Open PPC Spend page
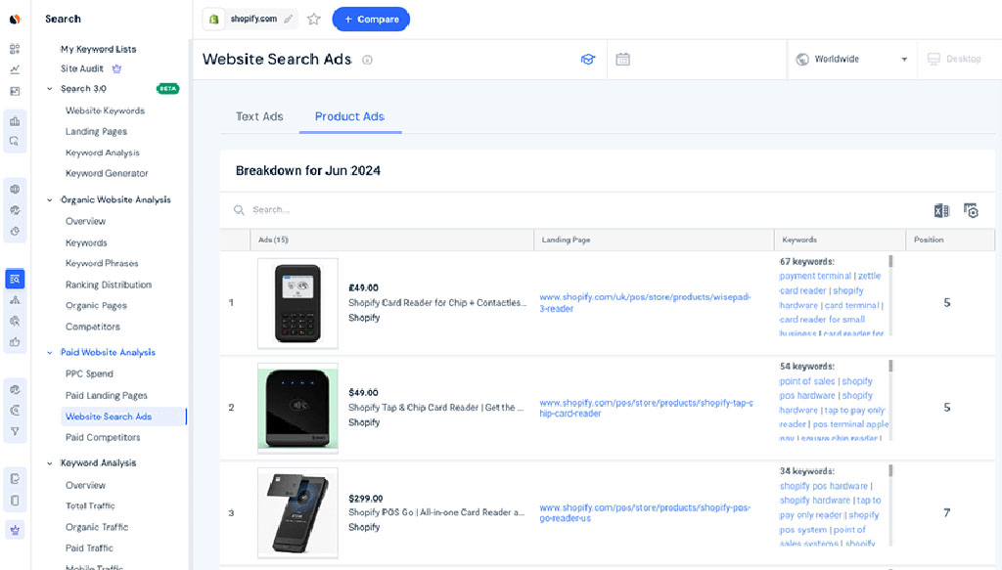 click(89, 373)
